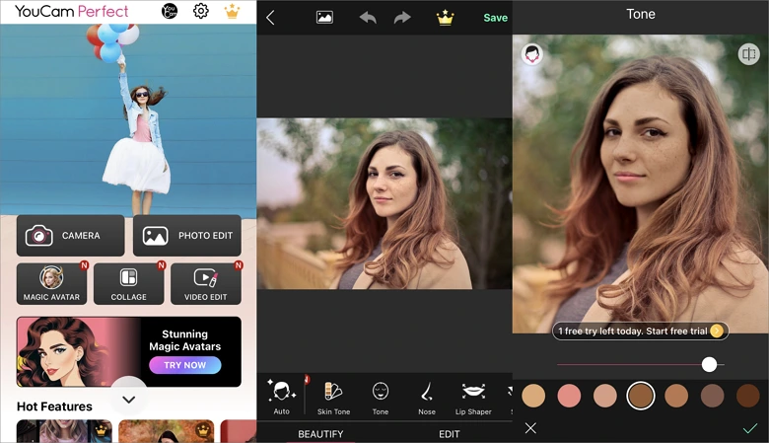Save the edited photo
This screenshot has height=443, width=769.
[495, 18]
